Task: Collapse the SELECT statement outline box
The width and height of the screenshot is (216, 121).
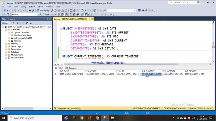Action: click(60, 29)
